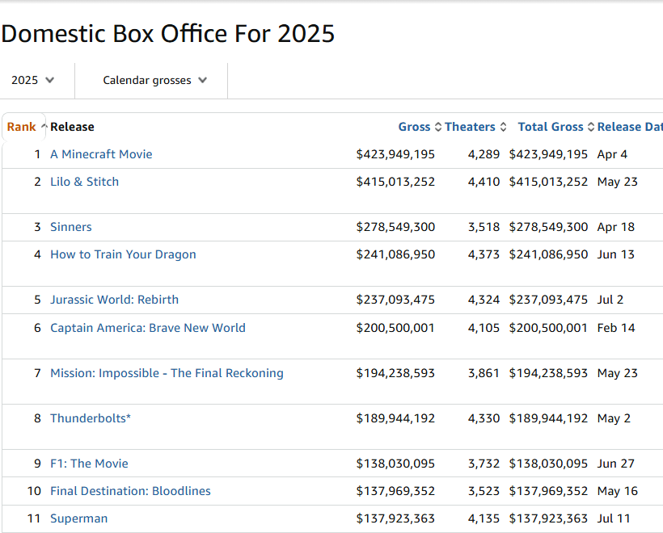Click theater count 3,732 for F1
Screen dimensions: 663x533
[x=484, y=464]
